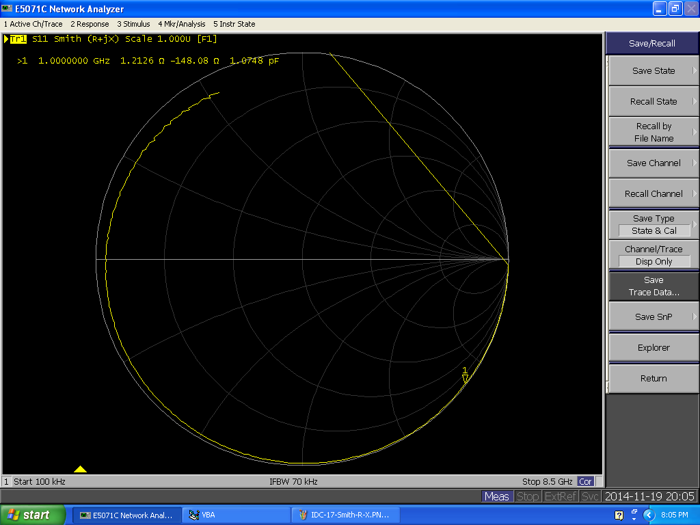
Task: Open Recall by File Name submenu
Action: tap(653, 132)
